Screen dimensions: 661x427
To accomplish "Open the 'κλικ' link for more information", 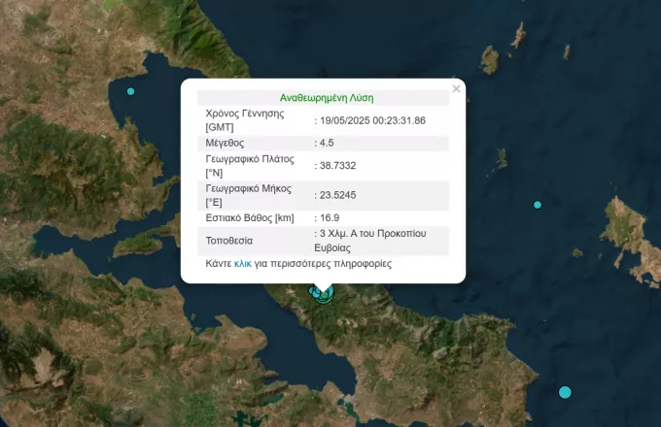I will pyautogui.click(x=243, y=264).
